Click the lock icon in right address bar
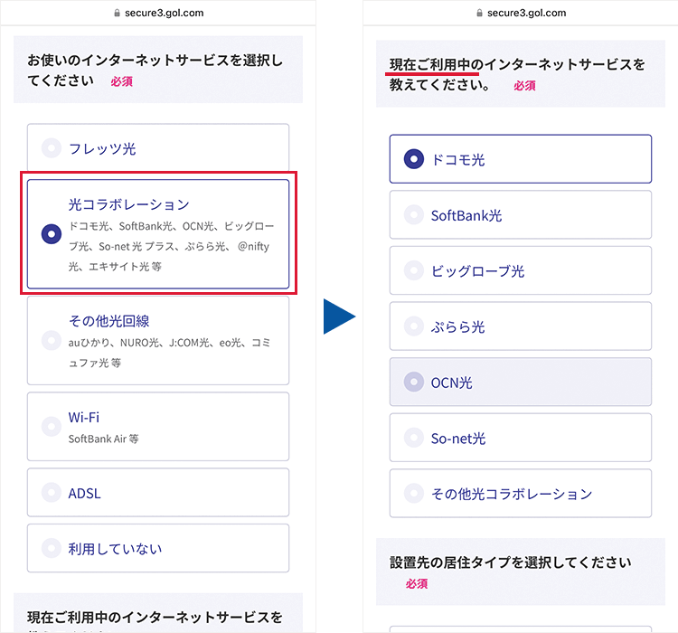Image resolution: width=678 pixels, height=633 pixels. point(479,13)
